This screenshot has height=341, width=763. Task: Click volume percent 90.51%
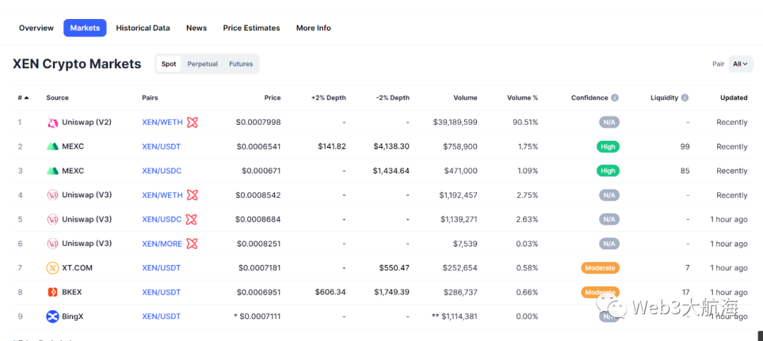pos(525,122)
